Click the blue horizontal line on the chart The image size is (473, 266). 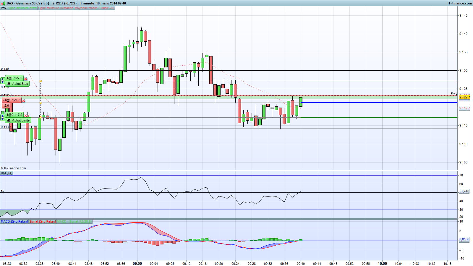[x=379, y=103]
